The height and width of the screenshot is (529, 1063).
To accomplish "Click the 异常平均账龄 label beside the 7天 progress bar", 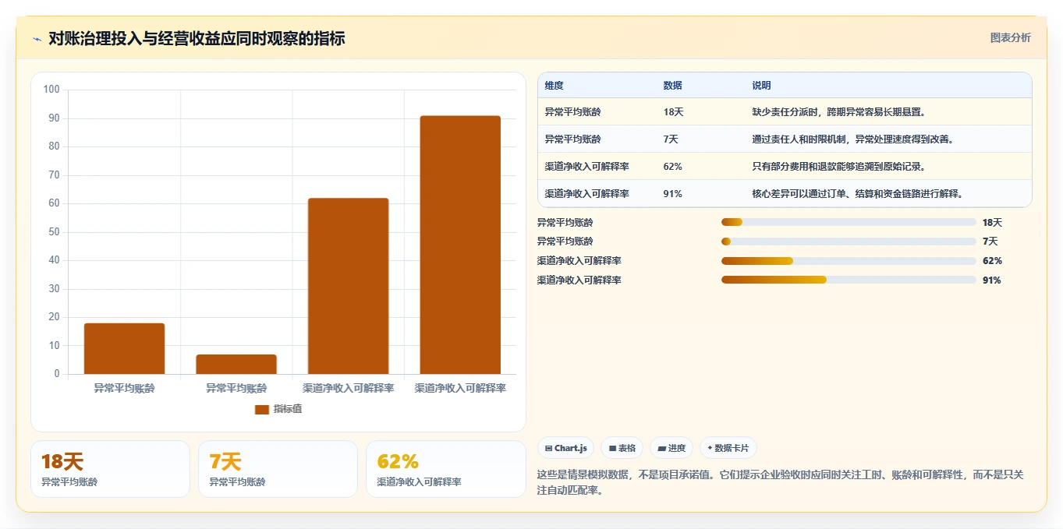I will click(565, 242).
